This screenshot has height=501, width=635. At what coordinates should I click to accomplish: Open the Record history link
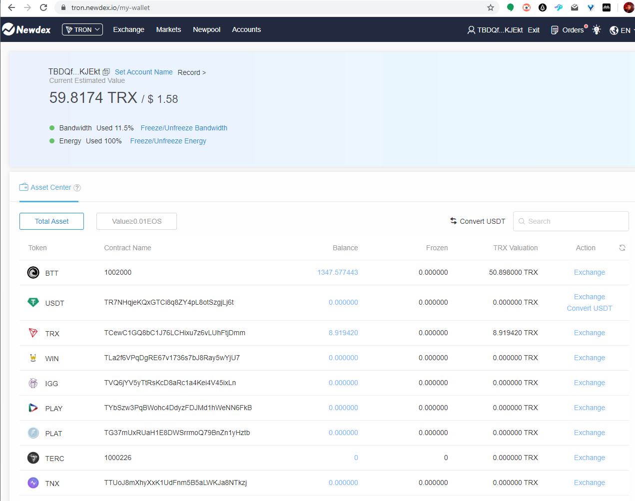(x=192, y=72)
